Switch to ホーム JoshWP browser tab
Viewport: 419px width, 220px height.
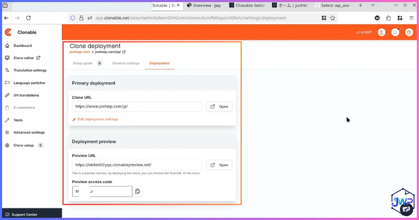pyautogui.click(x=290, y=5)
